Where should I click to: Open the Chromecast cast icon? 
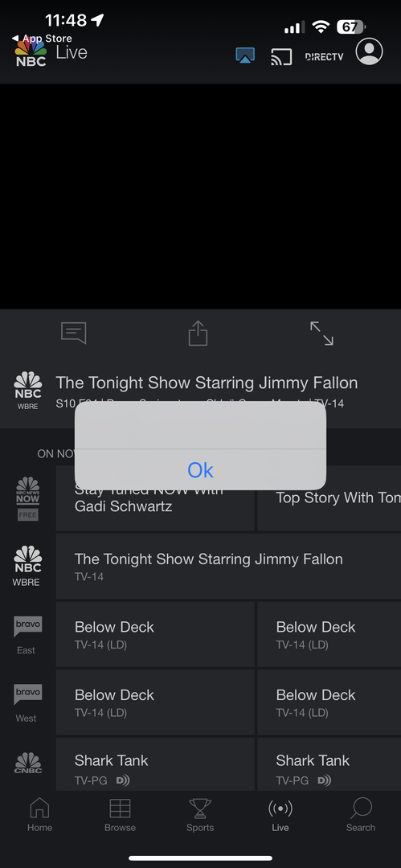click(x=281, y=56)
